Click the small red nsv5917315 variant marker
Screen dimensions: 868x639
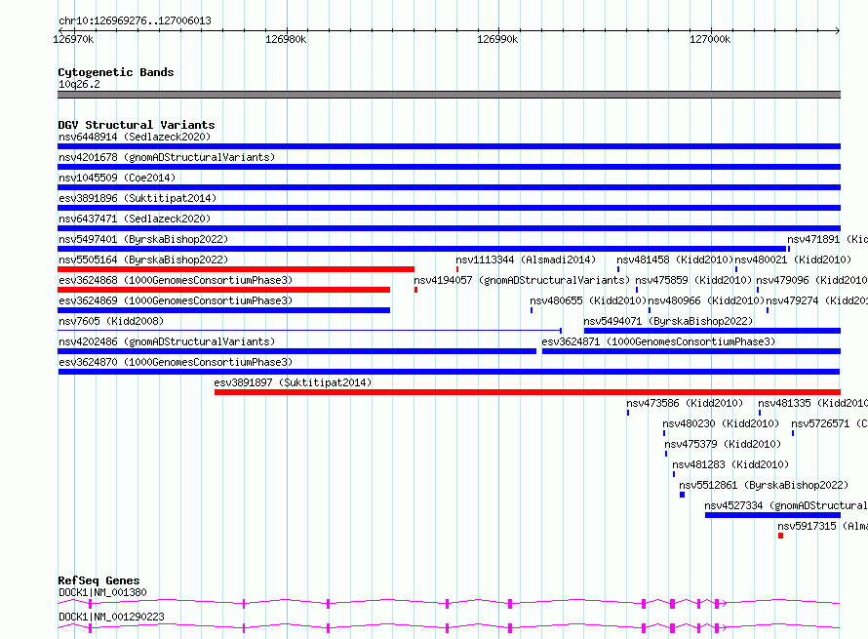780,536
